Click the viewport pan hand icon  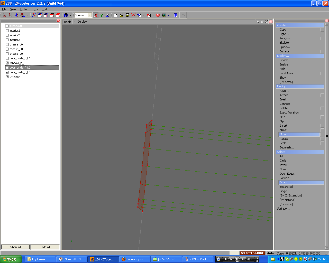coord(262,22)
